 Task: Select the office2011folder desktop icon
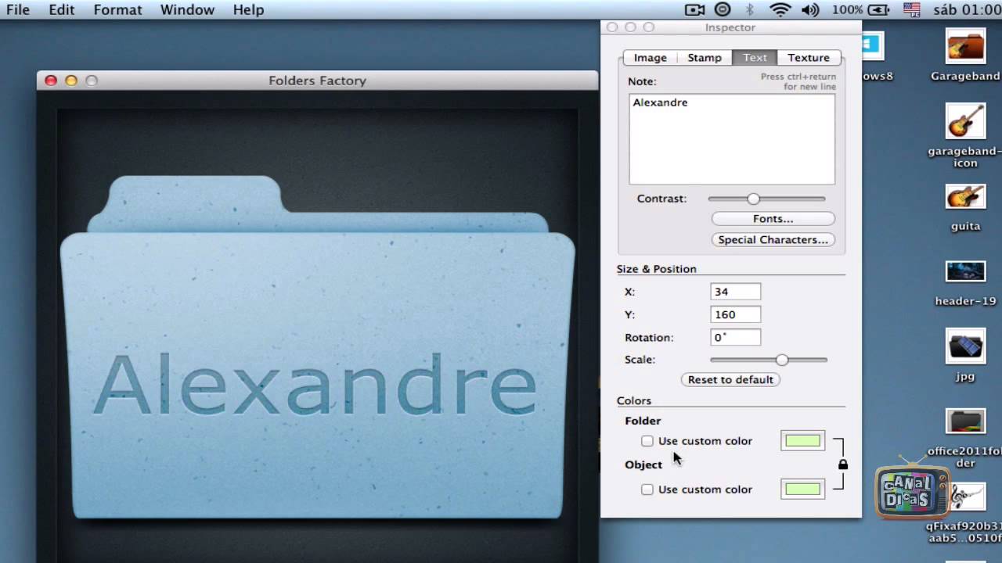(965, 422)
